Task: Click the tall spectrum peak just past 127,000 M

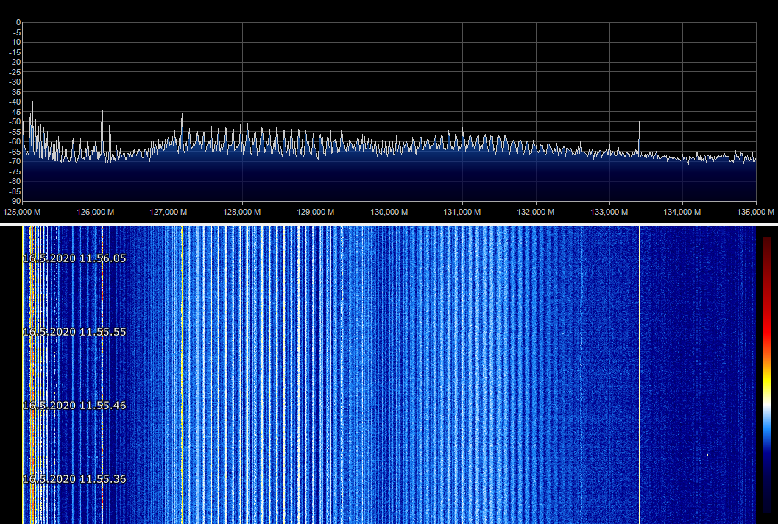Action: [182, 118]
